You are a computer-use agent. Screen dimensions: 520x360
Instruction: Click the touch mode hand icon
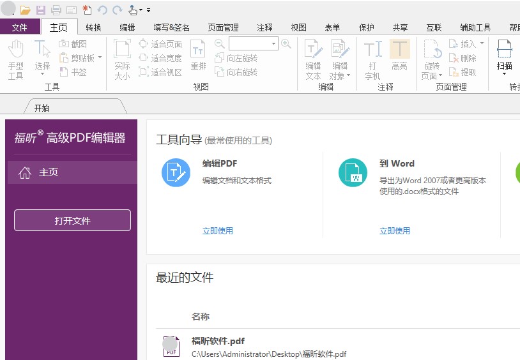[x=133, y=10]
